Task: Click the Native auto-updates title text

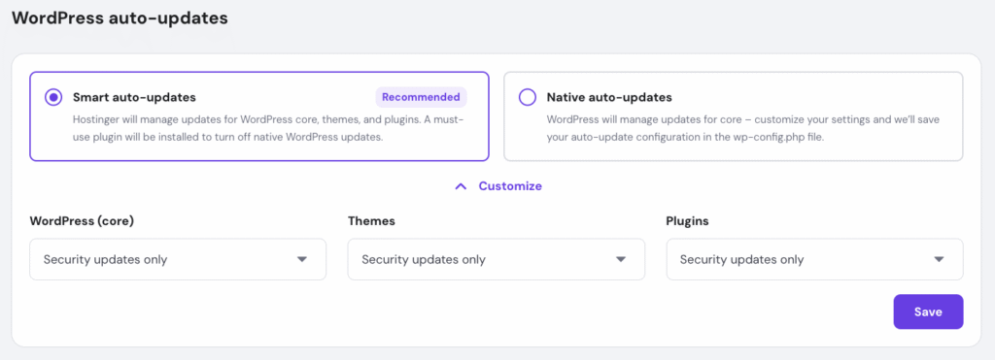Action: coord(609,98)
